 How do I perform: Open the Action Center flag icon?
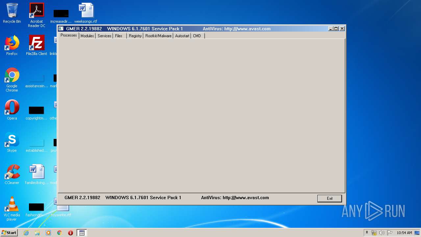tap(389, 233)
